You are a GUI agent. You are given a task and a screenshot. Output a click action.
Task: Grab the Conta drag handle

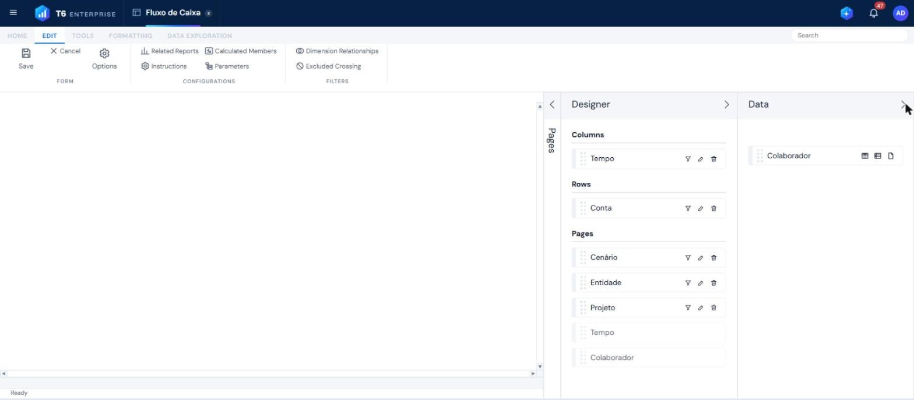pos(583,208)
